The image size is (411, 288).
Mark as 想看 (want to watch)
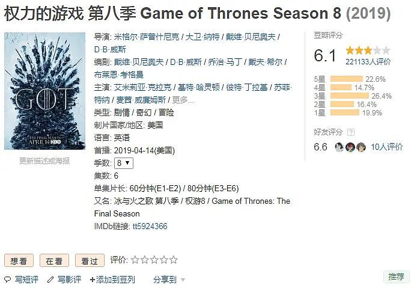tap(19, 260)
